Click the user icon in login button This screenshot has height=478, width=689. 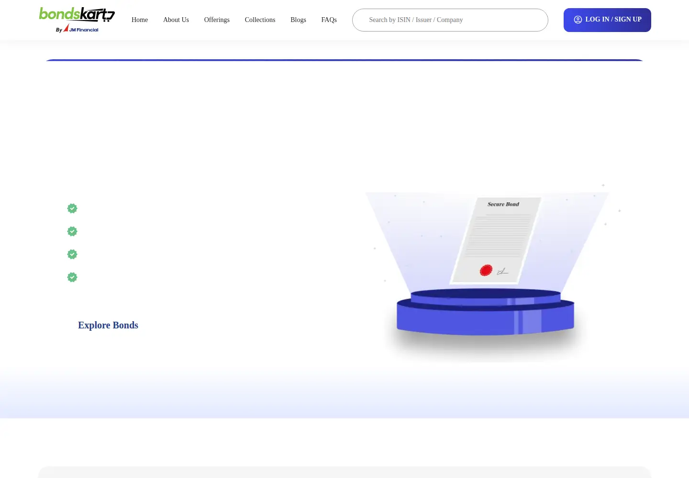pos(578,20)
